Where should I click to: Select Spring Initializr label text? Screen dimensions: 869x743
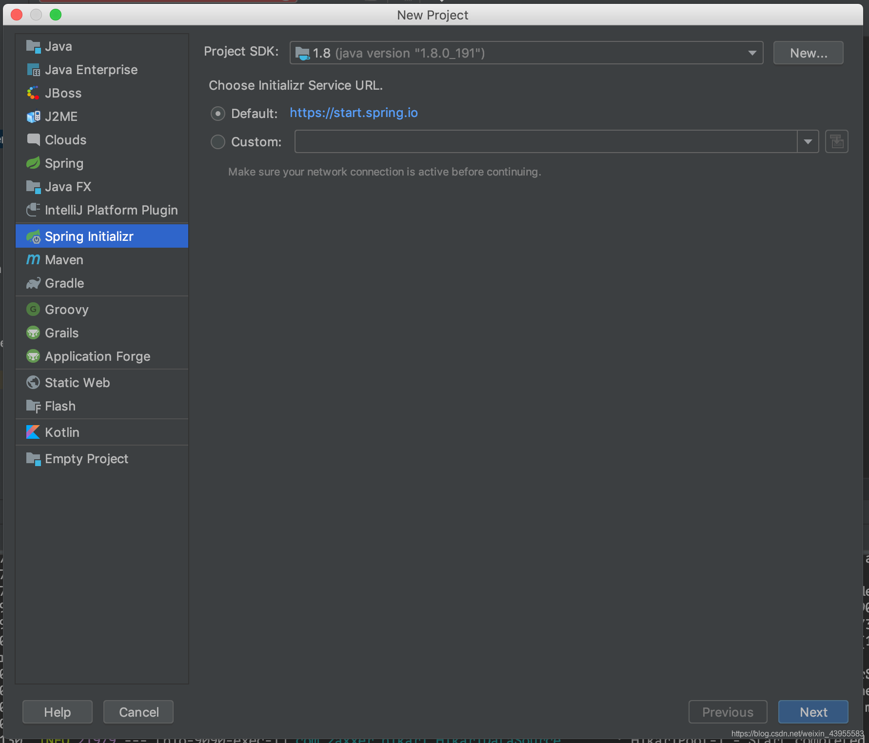point(89,236)
